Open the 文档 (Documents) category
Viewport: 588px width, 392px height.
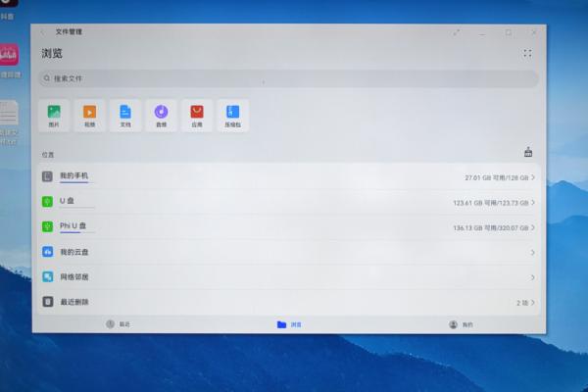point(125,115)
